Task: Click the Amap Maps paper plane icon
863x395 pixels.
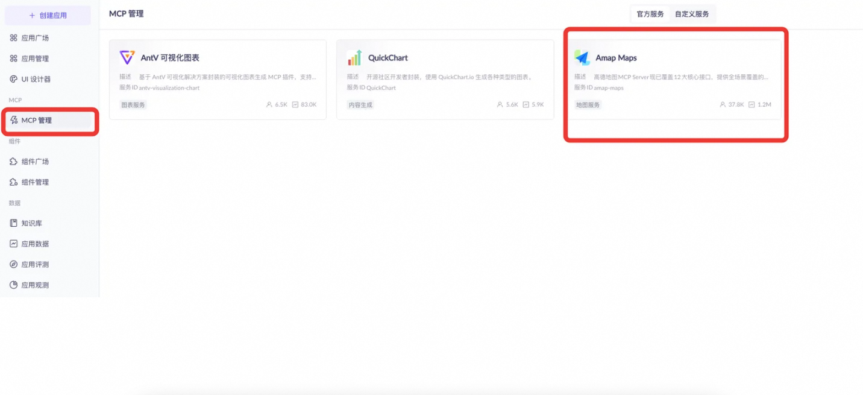Action: pos(582,58)
